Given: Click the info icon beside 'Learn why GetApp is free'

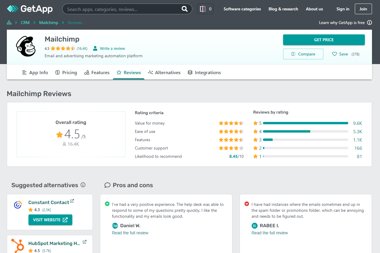Looking at the screenshot, I should click(x=369, y=23).
